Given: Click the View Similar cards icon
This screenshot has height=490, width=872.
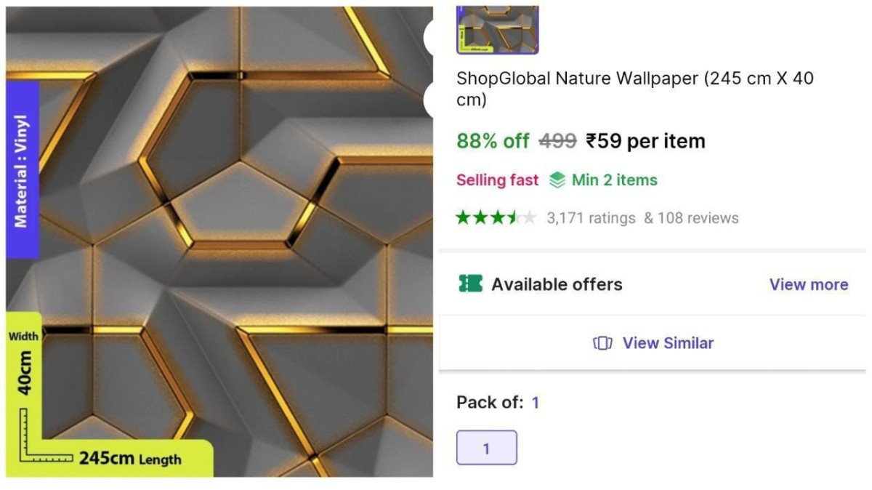Looking at the screenshot, I should point(602,343).
